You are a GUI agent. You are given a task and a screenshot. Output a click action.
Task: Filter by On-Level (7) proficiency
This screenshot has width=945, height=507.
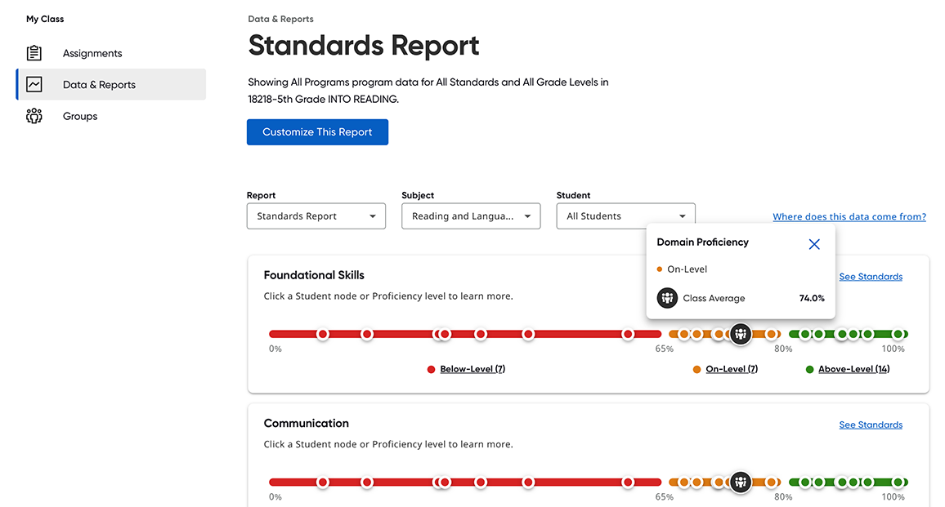click(x=732, y=369)
